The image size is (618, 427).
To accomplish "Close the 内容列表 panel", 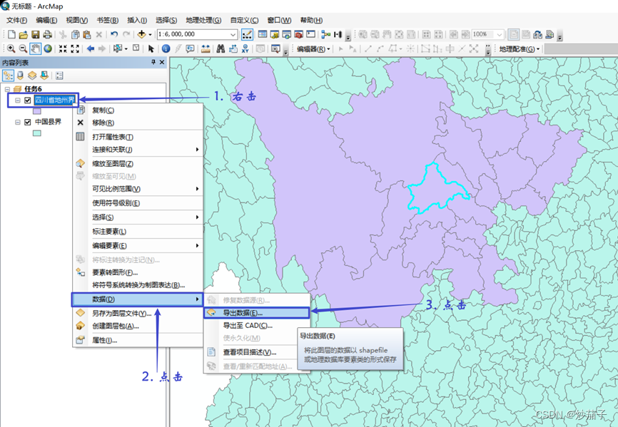I will point(162,62).
